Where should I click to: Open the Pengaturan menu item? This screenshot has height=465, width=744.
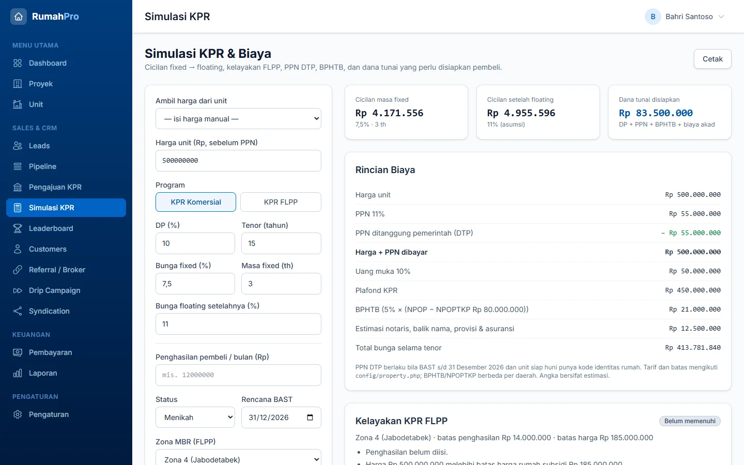66,414
